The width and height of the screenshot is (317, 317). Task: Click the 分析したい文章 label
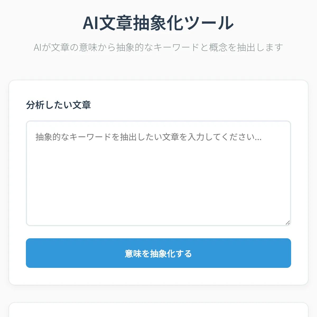[59, 105]
